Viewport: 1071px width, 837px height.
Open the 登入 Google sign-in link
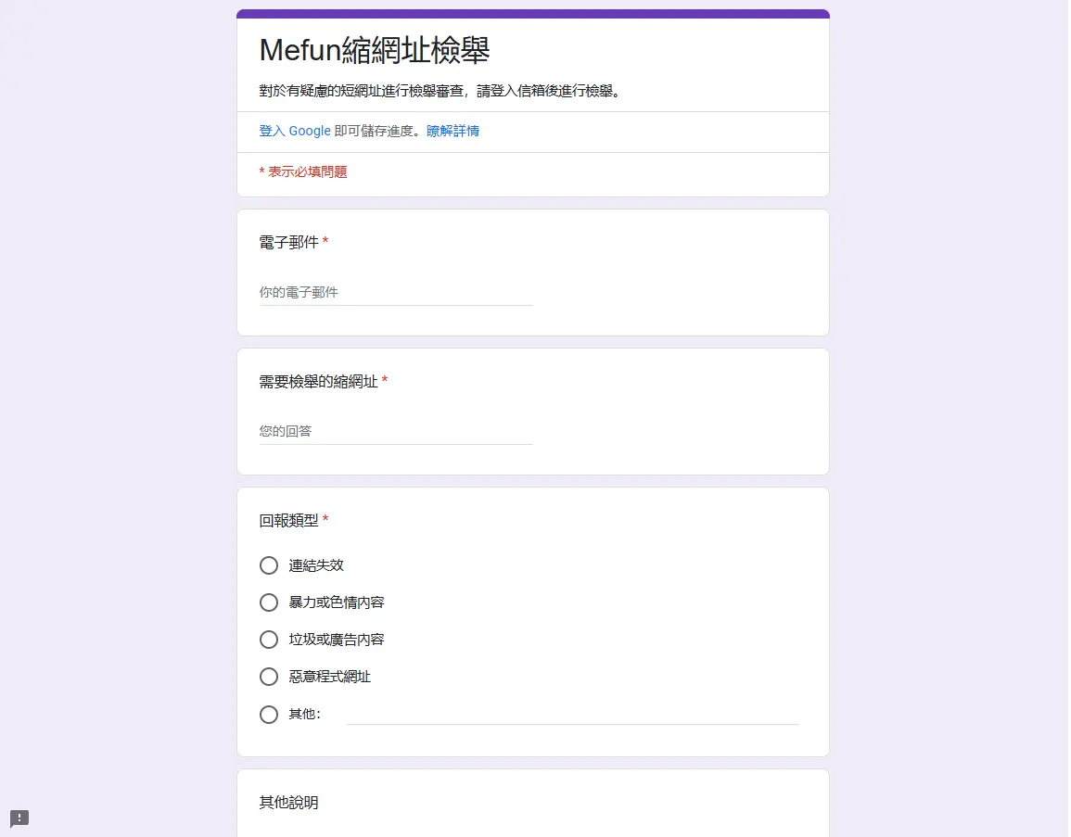pos(294,131)
